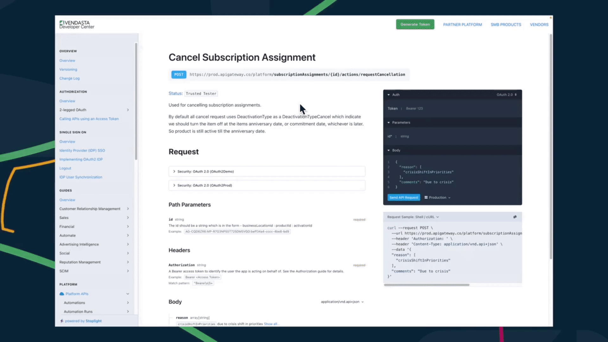Click the Generate Token button
This screenshot has width=608, height=342.
coord(415,24)
